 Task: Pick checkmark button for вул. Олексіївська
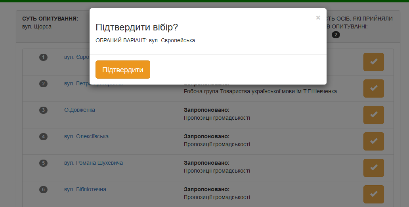373,141
